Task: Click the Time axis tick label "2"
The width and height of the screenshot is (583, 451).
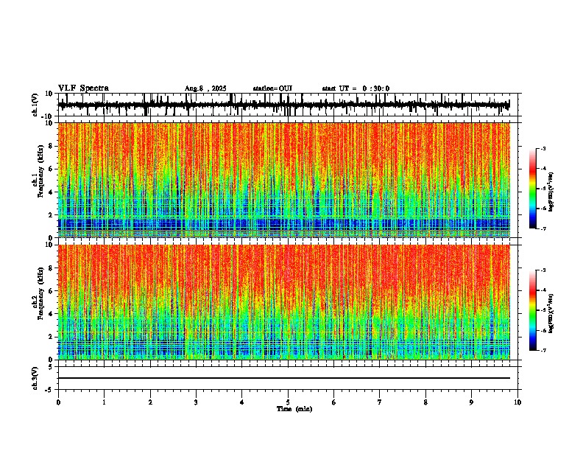Action: click(x=150, y=402)
